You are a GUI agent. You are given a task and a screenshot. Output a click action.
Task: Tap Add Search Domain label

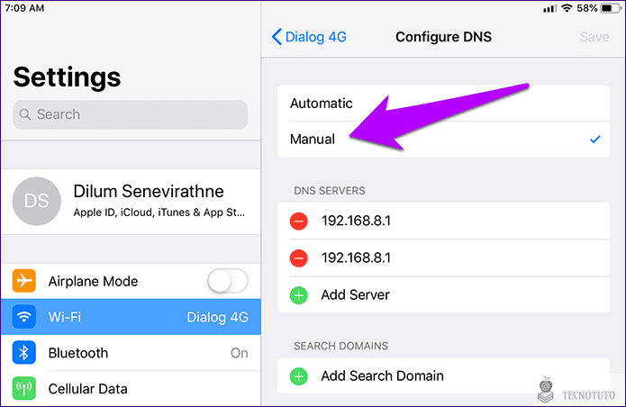tap(383, 375)
